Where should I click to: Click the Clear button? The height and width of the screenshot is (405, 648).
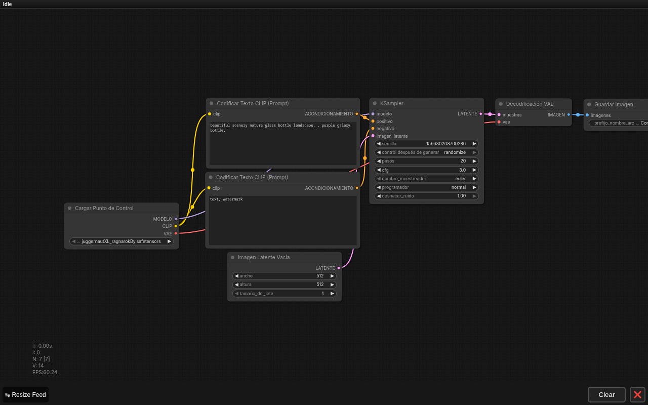[606, 394]
